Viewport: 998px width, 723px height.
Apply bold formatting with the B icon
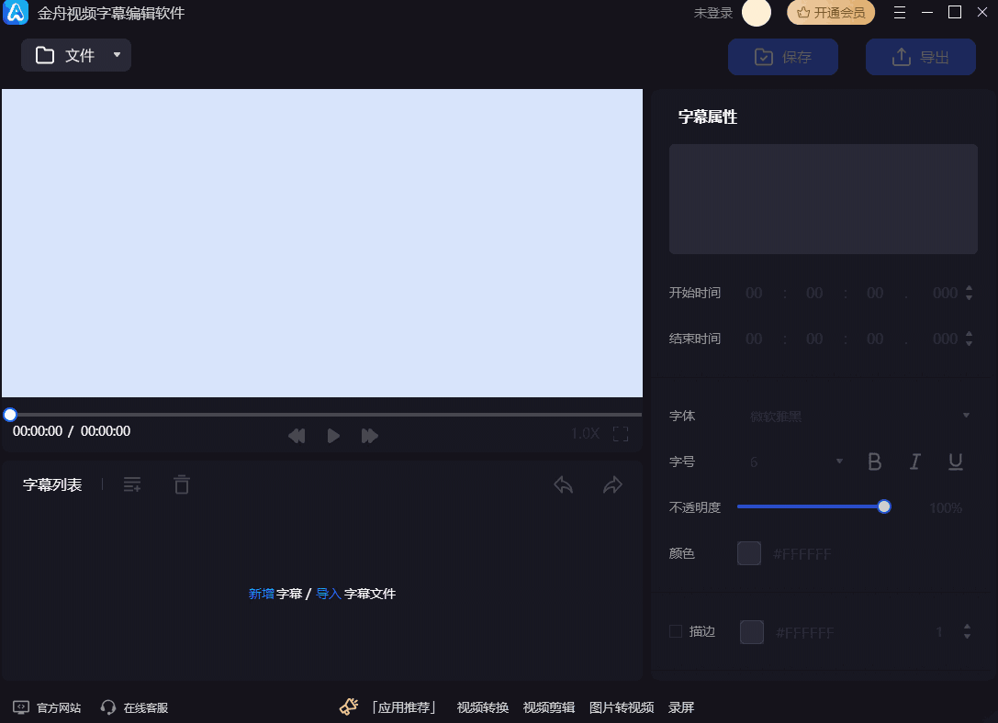[874, 462]
